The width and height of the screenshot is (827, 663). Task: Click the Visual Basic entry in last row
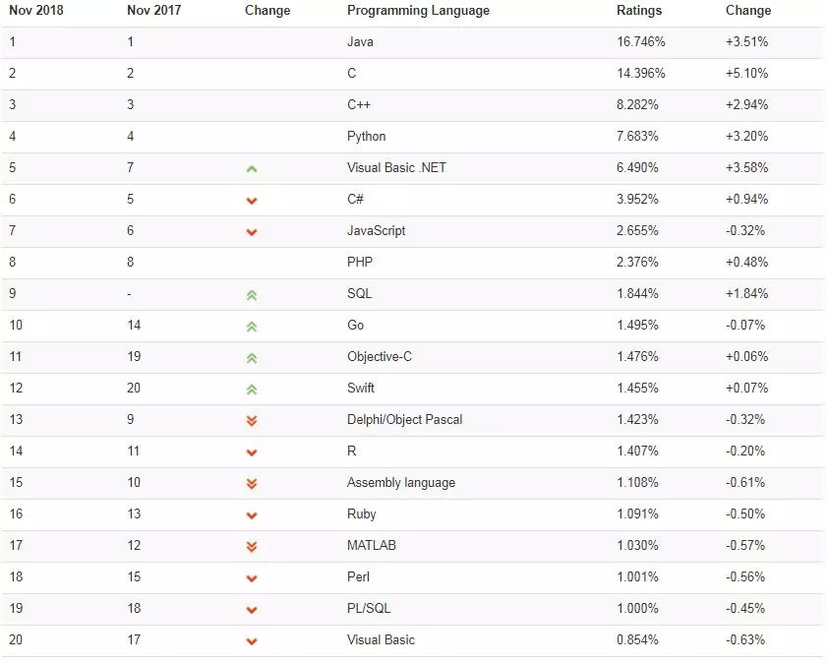coord(381,639)
